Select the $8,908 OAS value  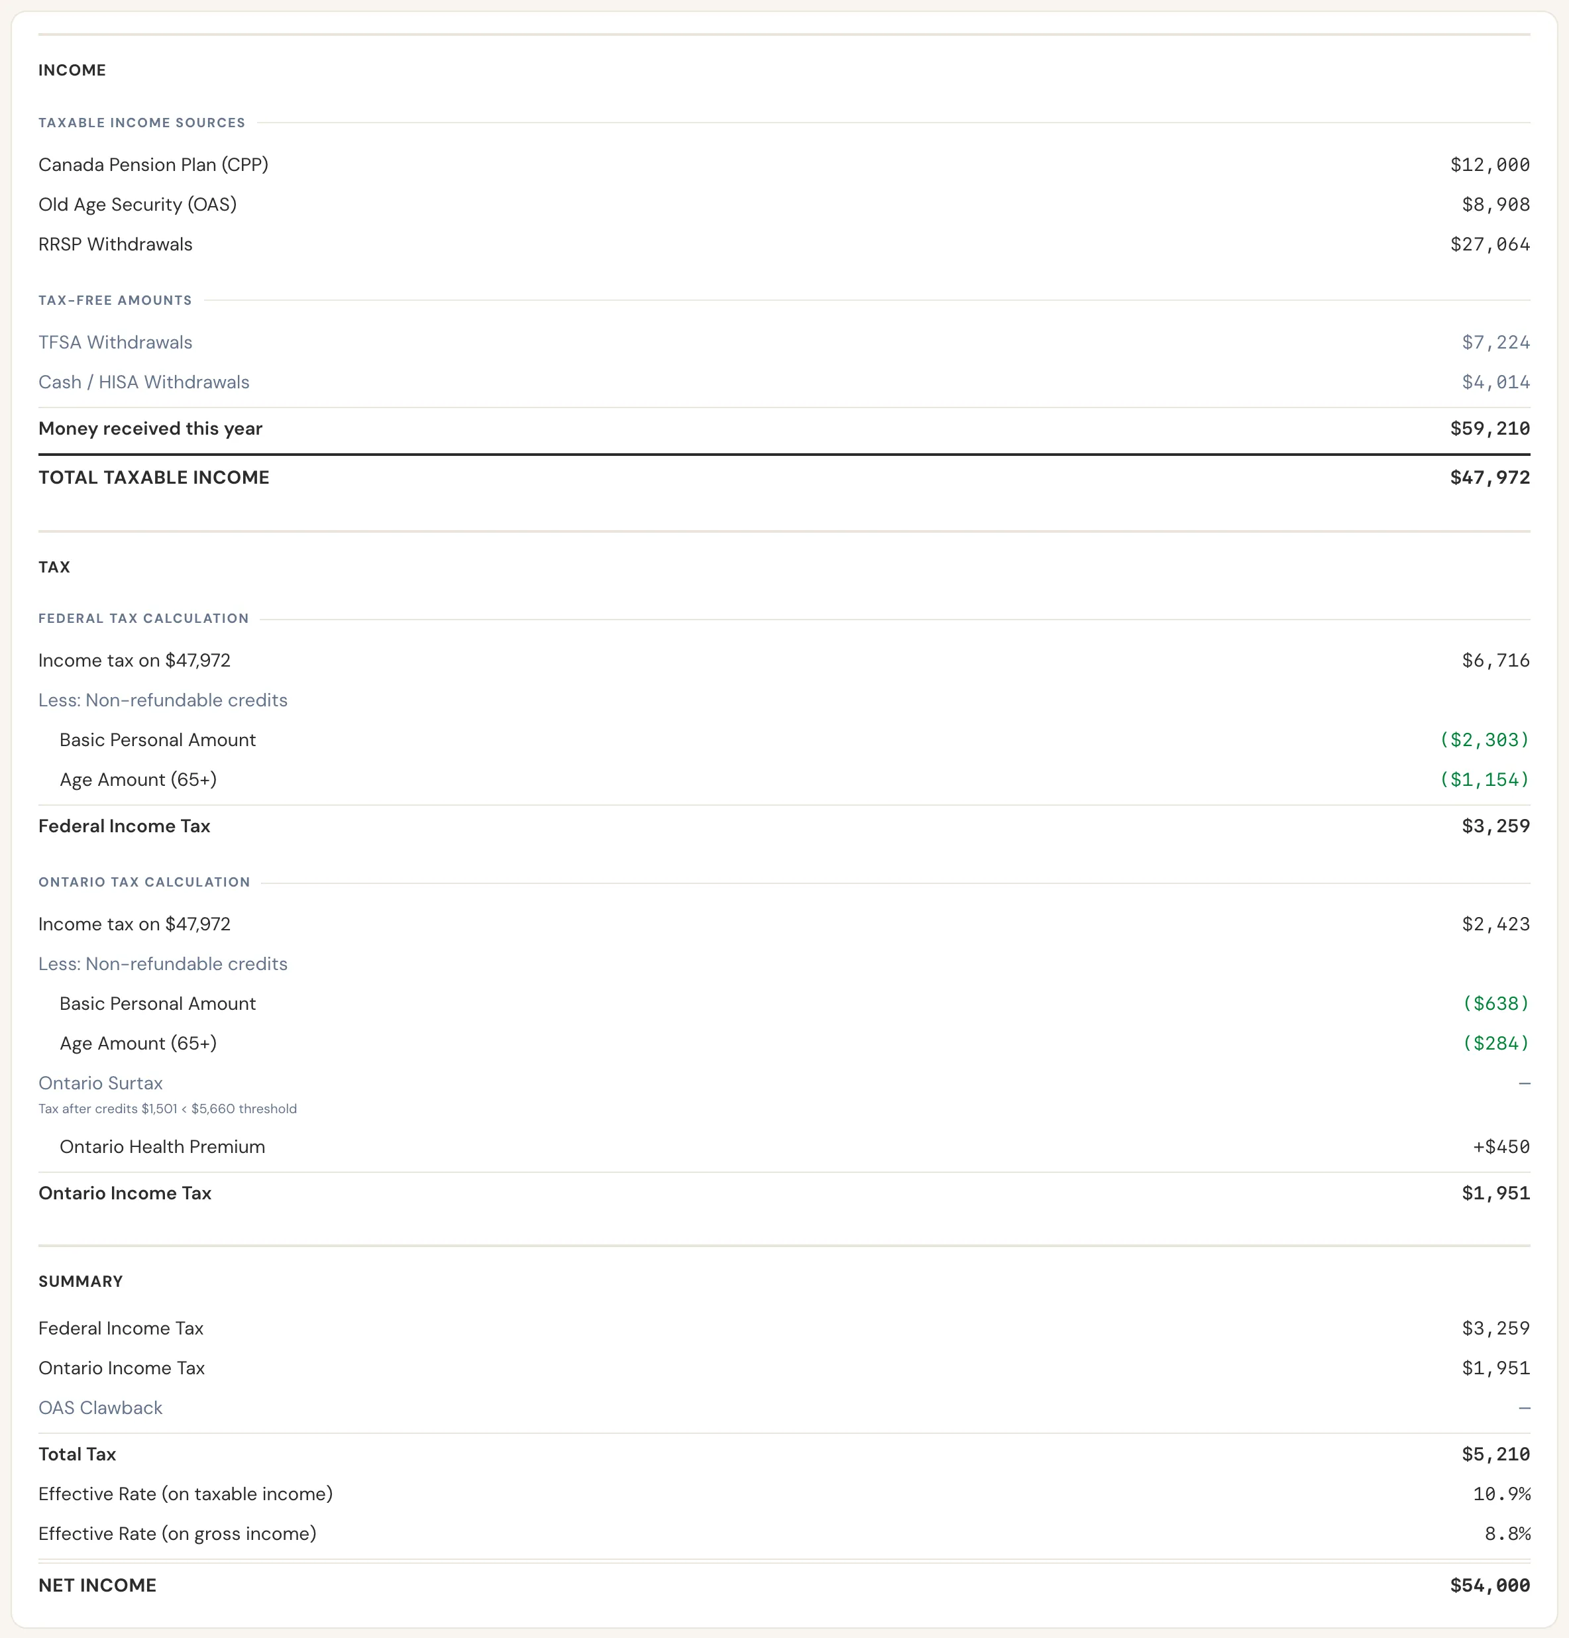tap(1495, 205)
